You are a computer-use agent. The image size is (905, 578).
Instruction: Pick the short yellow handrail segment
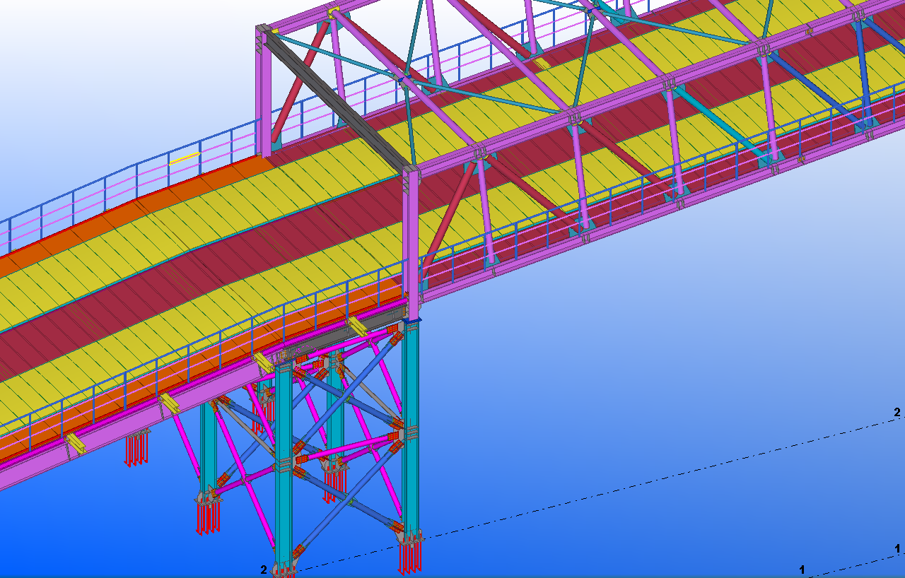pyautogui.click(x=185, y=158)
